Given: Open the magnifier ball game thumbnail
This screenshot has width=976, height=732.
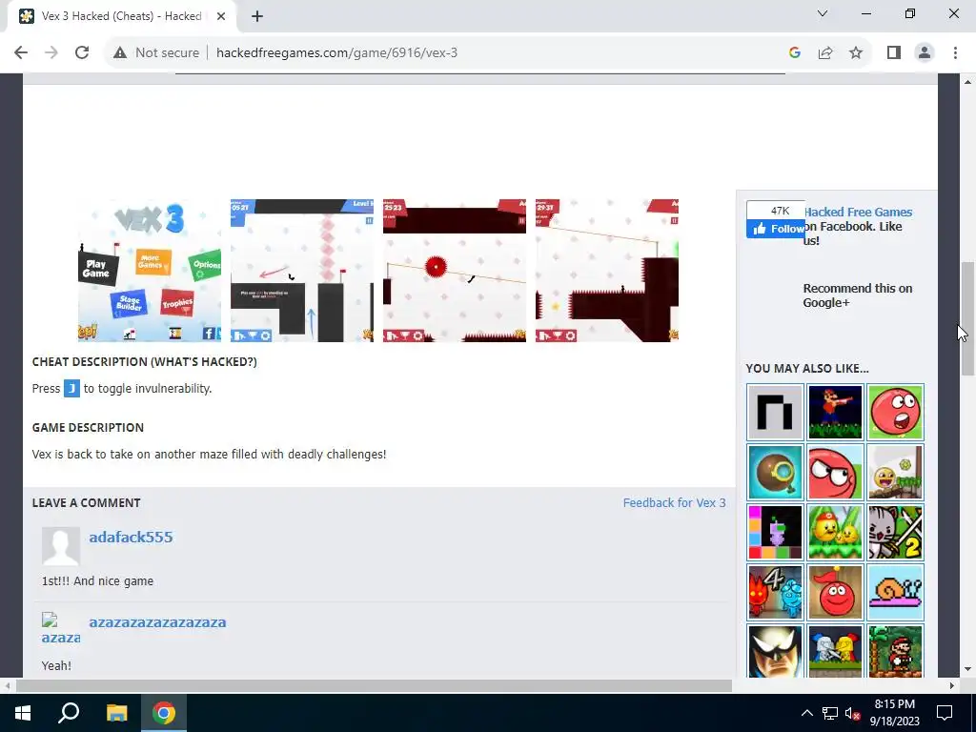Looking at the screenshot, I should click(775, 472).
